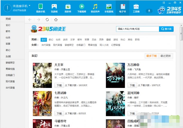Select 科幻 category in top filter
Viewport: 183px width, 128px height.
pyautogui.click(x=123, y=40)
